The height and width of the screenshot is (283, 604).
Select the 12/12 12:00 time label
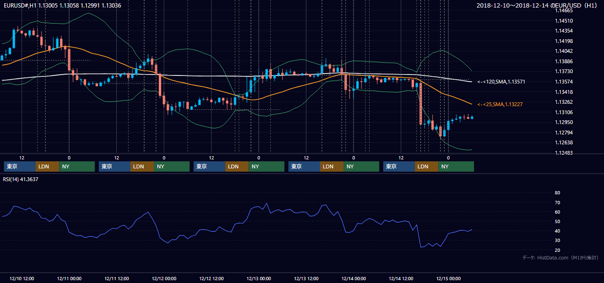point(211,278)
